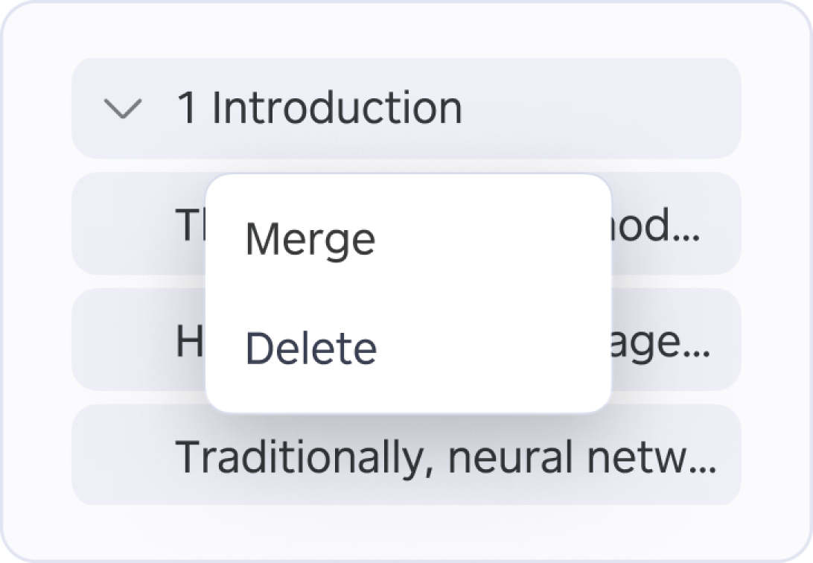The image size is (813, 563).
Task: Click the Merge option
Action: [310, 240]
